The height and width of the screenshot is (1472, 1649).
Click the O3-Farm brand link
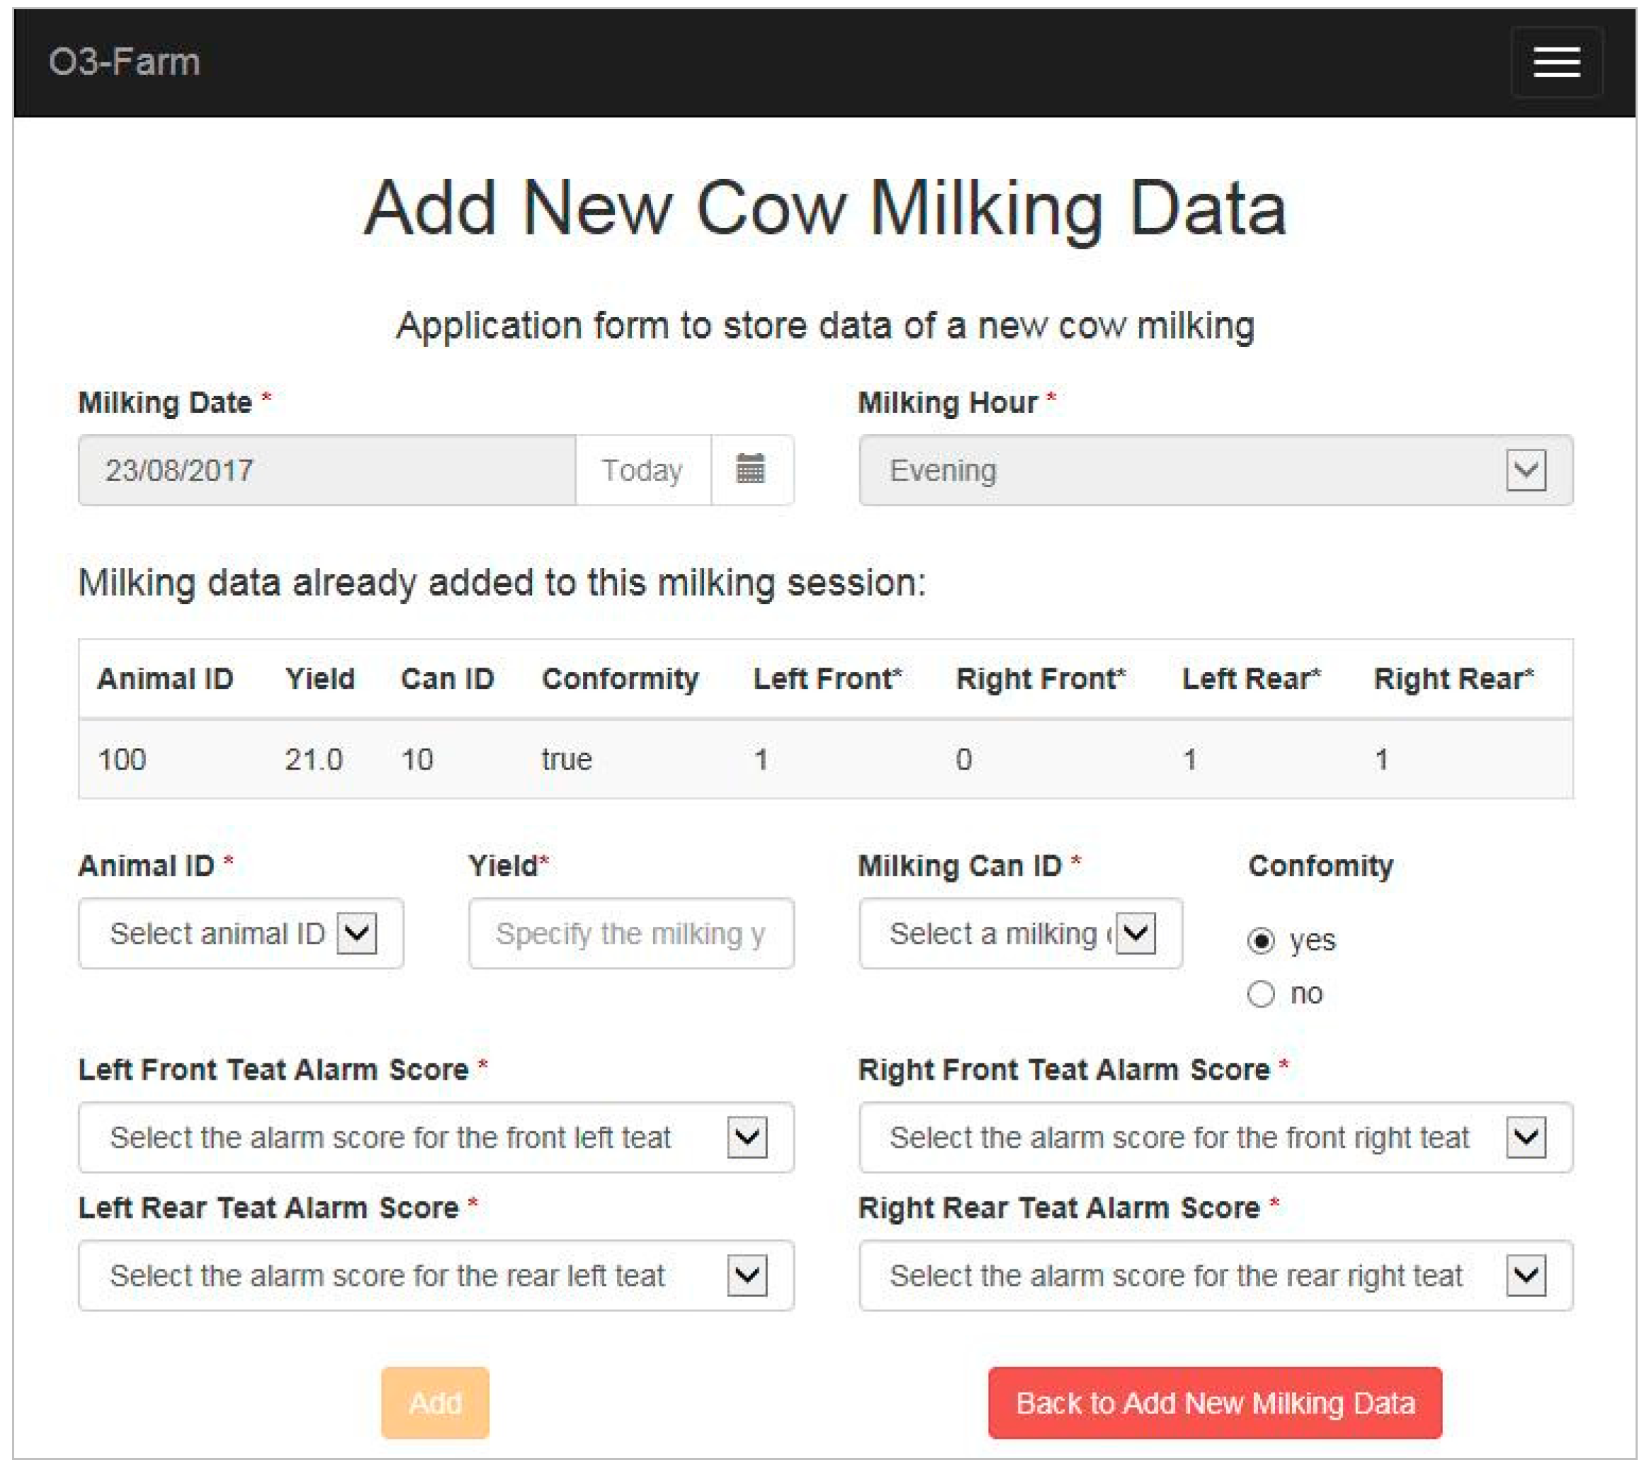125,62
